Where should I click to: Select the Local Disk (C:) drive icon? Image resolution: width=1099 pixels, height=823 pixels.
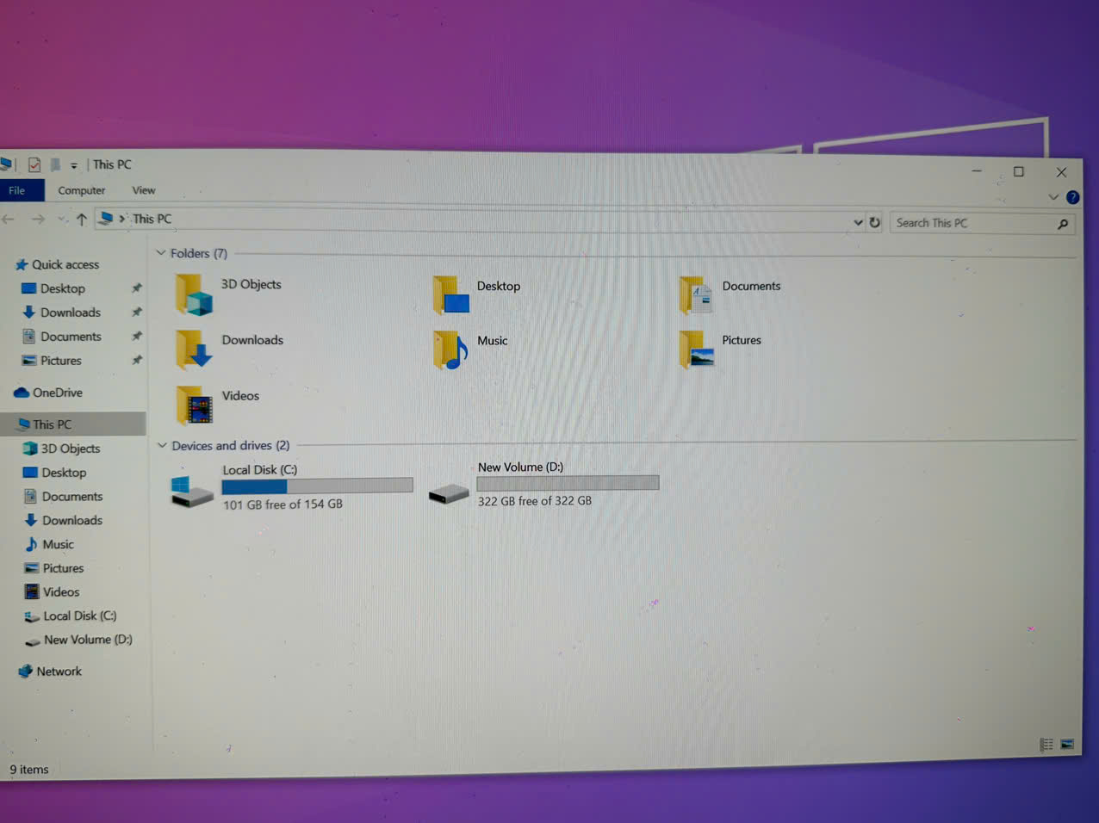click(x=192, y=491)
